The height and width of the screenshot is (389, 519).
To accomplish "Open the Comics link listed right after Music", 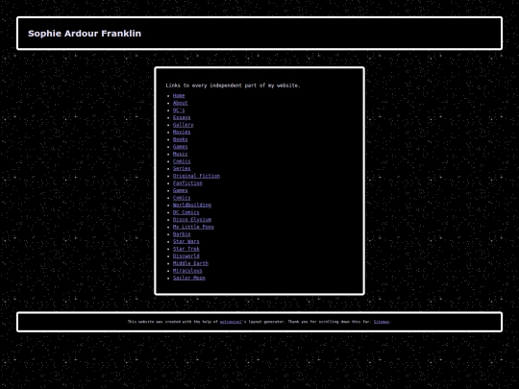I will point(182,161).
